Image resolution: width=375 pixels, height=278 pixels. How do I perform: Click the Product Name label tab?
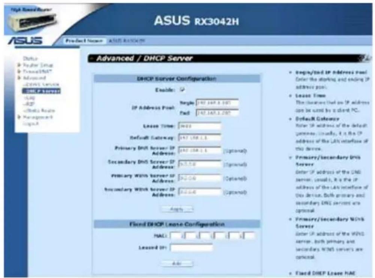point(84,41)
